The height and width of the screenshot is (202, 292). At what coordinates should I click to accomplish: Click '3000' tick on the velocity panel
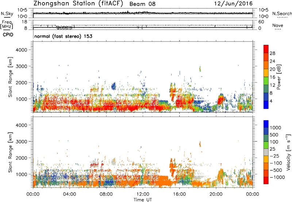pos(21,141)
